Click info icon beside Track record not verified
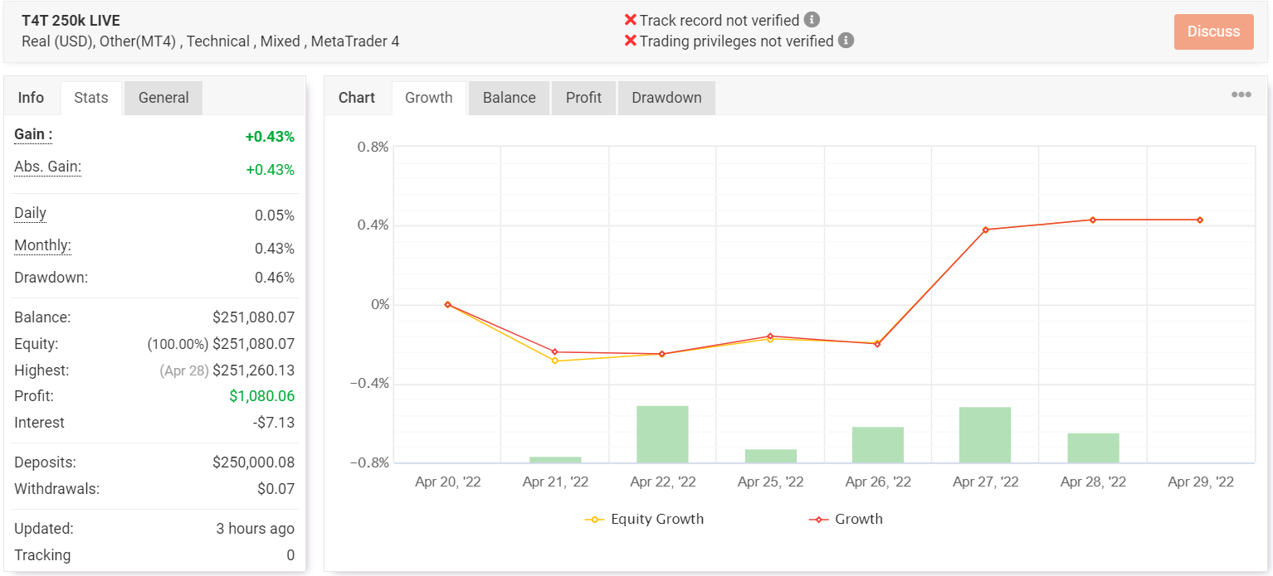Image resolution: width=1273 pixels, height=576 pixels. [x=812, y=20]
